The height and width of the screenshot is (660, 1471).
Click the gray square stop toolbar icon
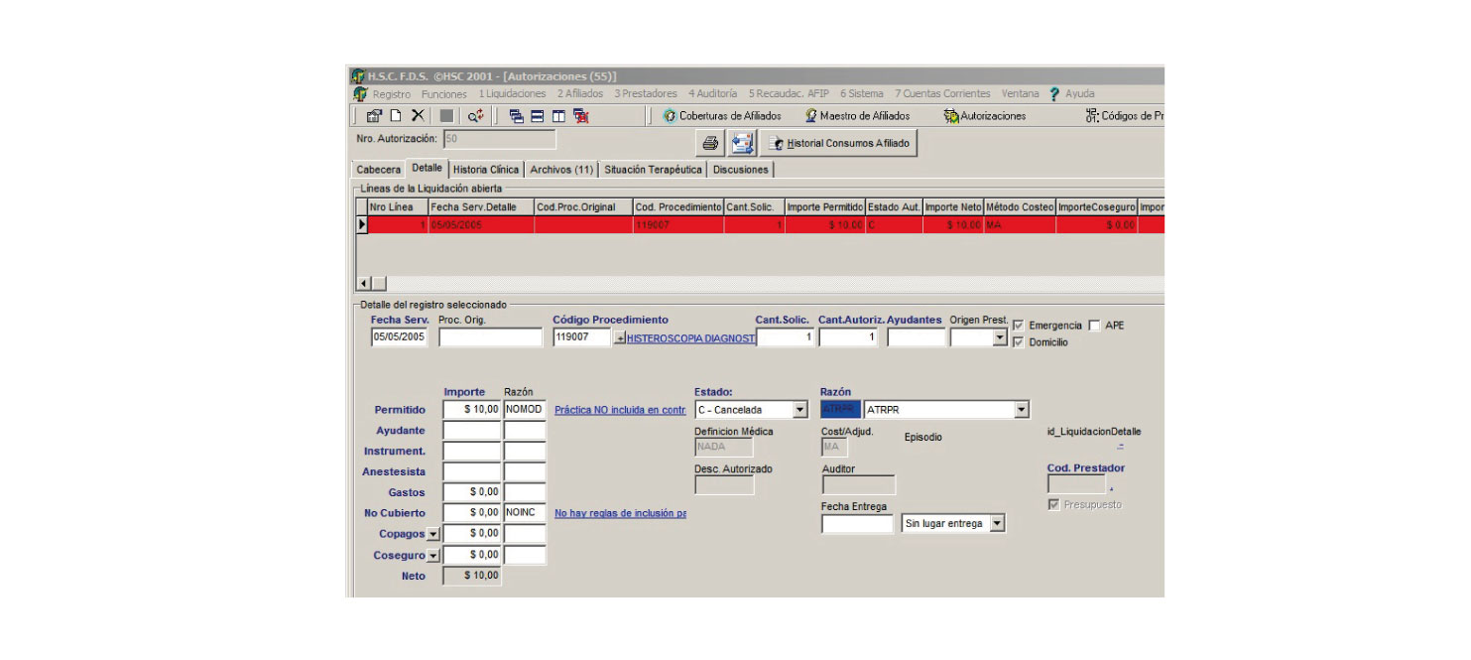point(446,116)
